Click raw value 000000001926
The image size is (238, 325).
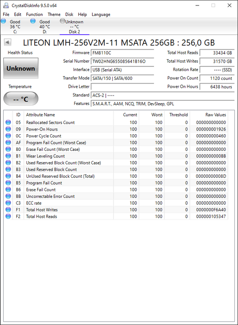pos(211,129)
